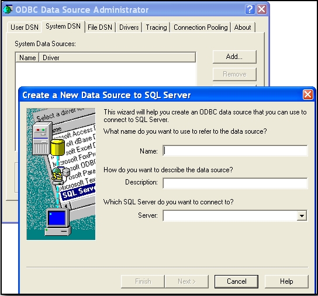Close the ODBC Data Source Administrator window
This screenshot has height=296, width=318.
262,9
